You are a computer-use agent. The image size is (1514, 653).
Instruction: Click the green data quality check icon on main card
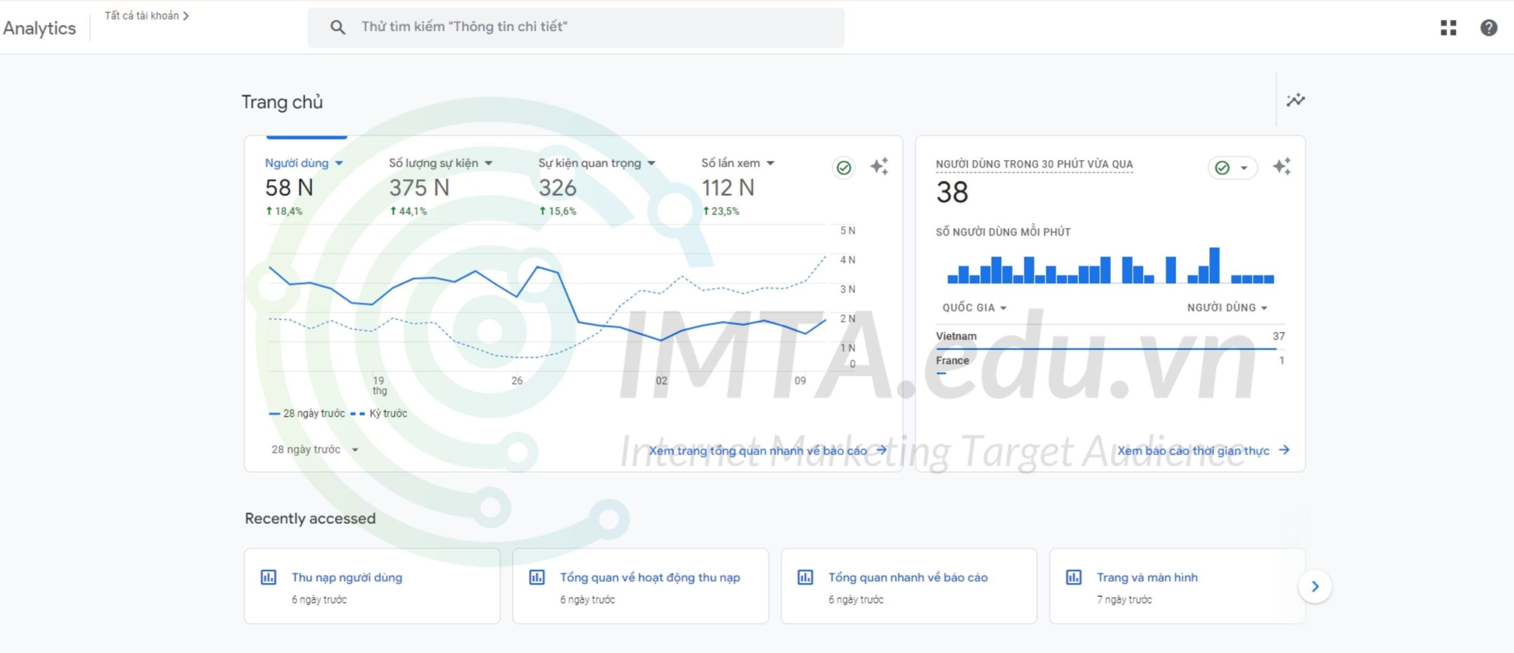coord(844,168)
